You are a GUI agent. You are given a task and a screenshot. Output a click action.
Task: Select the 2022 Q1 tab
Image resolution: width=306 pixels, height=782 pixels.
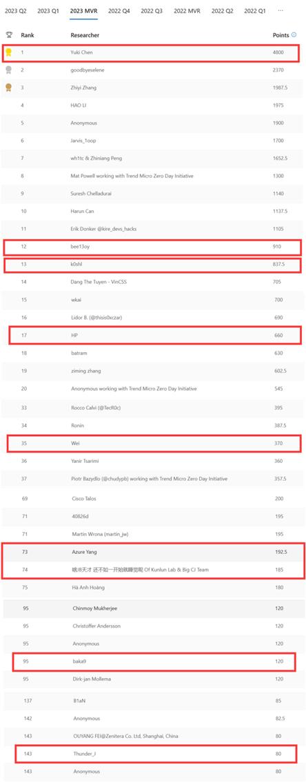[255, 10]
